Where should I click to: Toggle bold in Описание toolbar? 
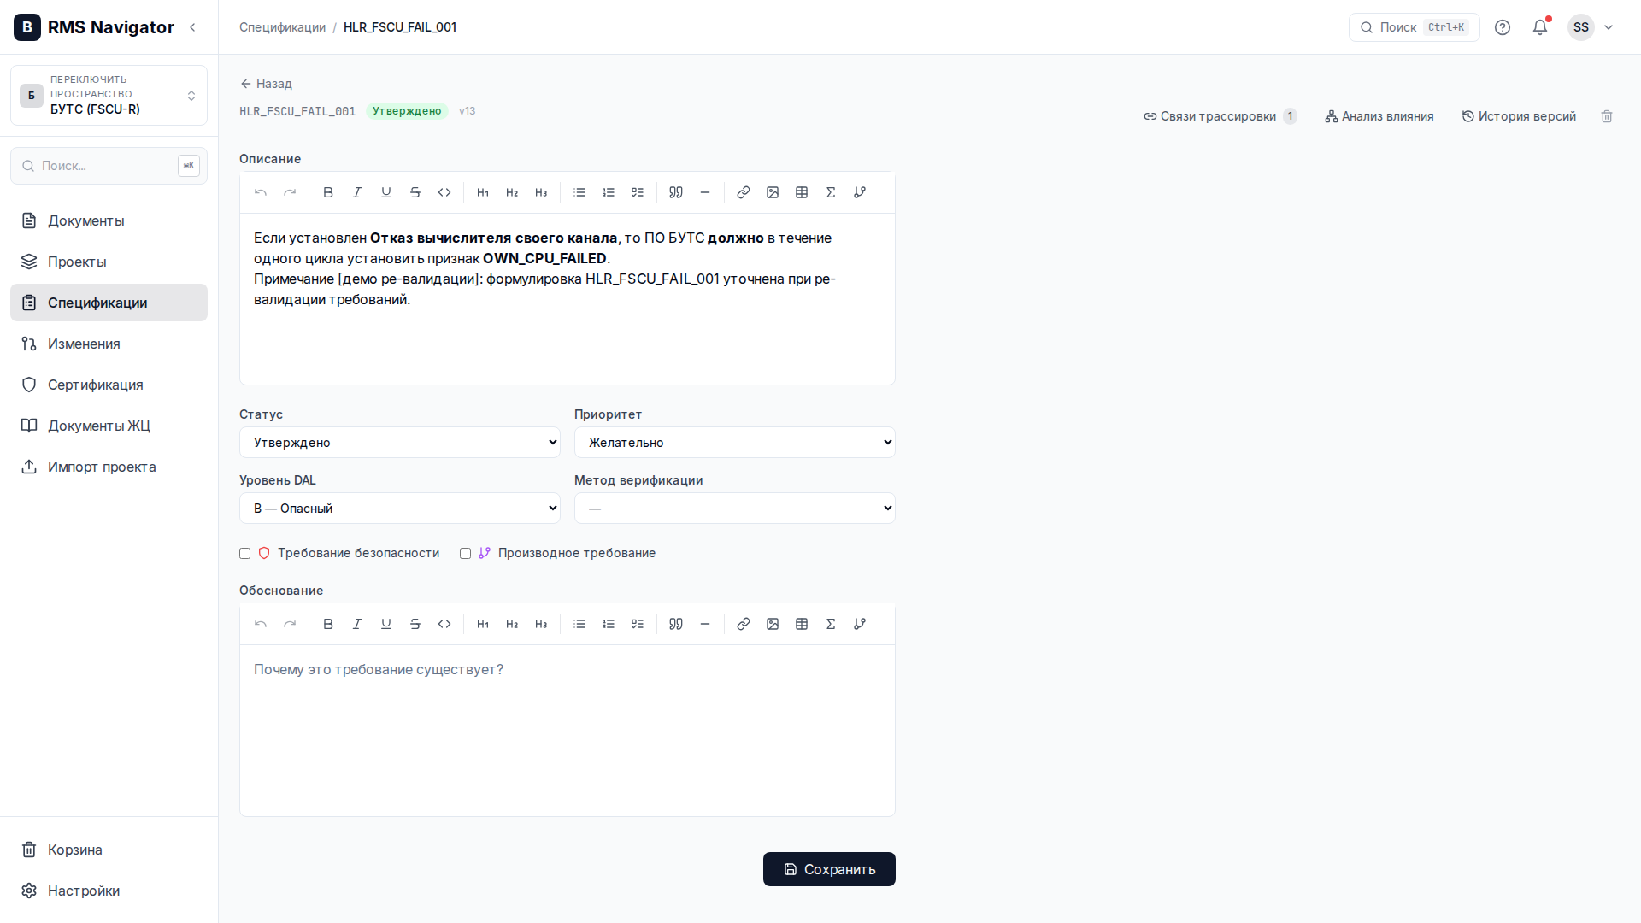point(328,192)
